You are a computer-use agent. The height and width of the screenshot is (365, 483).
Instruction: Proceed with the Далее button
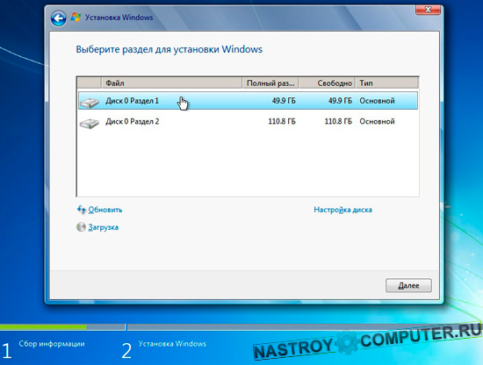[408, 286]
